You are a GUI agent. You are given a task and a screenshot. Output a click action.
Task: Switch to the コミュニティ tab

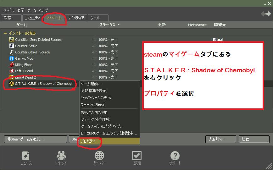pos(33,18)
